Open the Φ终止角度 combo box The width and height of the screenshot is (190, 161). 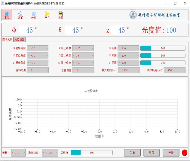tap(83, 48)
